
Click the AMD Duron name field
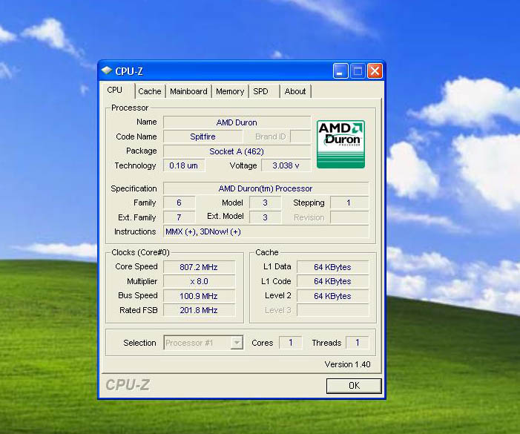pyautogui.click(x=237, y=122)
